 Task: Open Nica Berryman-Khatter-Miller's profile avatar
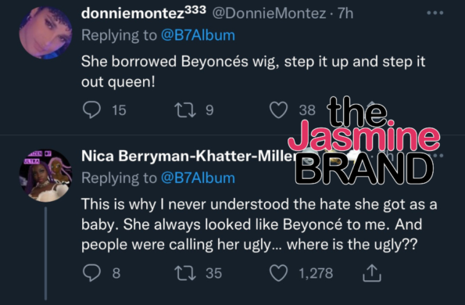(x=45, y=176)
